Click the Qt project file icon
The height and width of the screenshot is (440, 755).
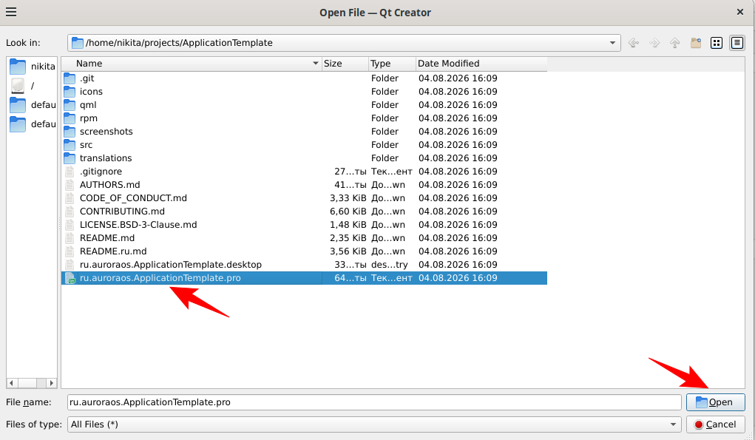click(x=70, y=278)
